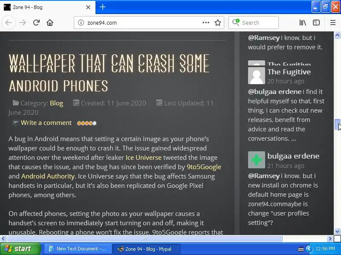The image size is (341, 255).
Task: Open the Blog category link
Action: 56,103
